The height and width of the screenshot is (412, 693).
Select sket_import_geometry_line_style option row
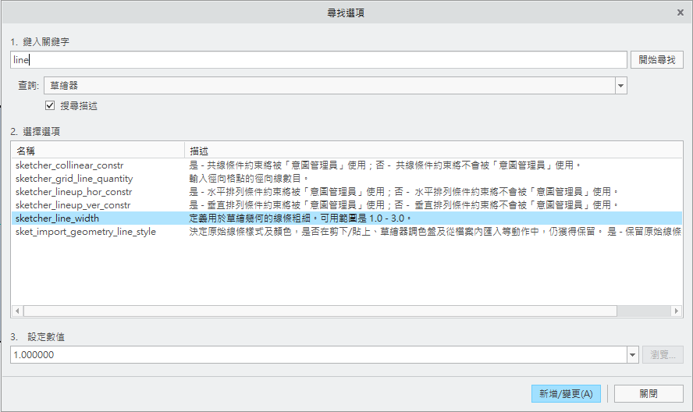tap(86, 232)
